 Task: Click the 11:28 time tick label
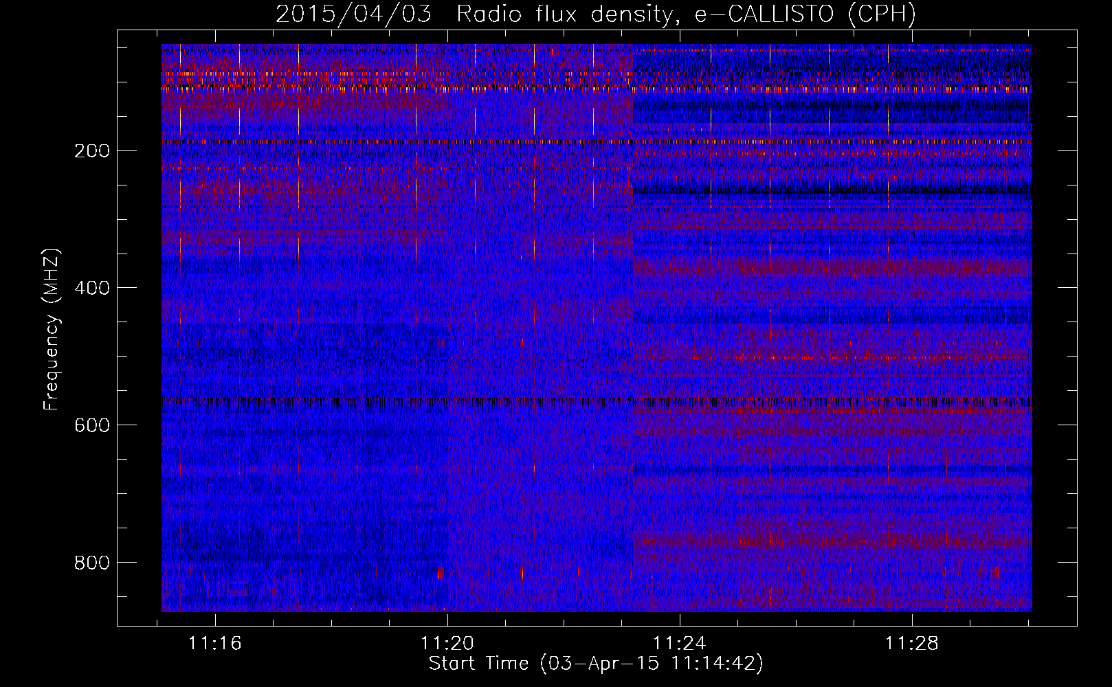click(911, 644)
